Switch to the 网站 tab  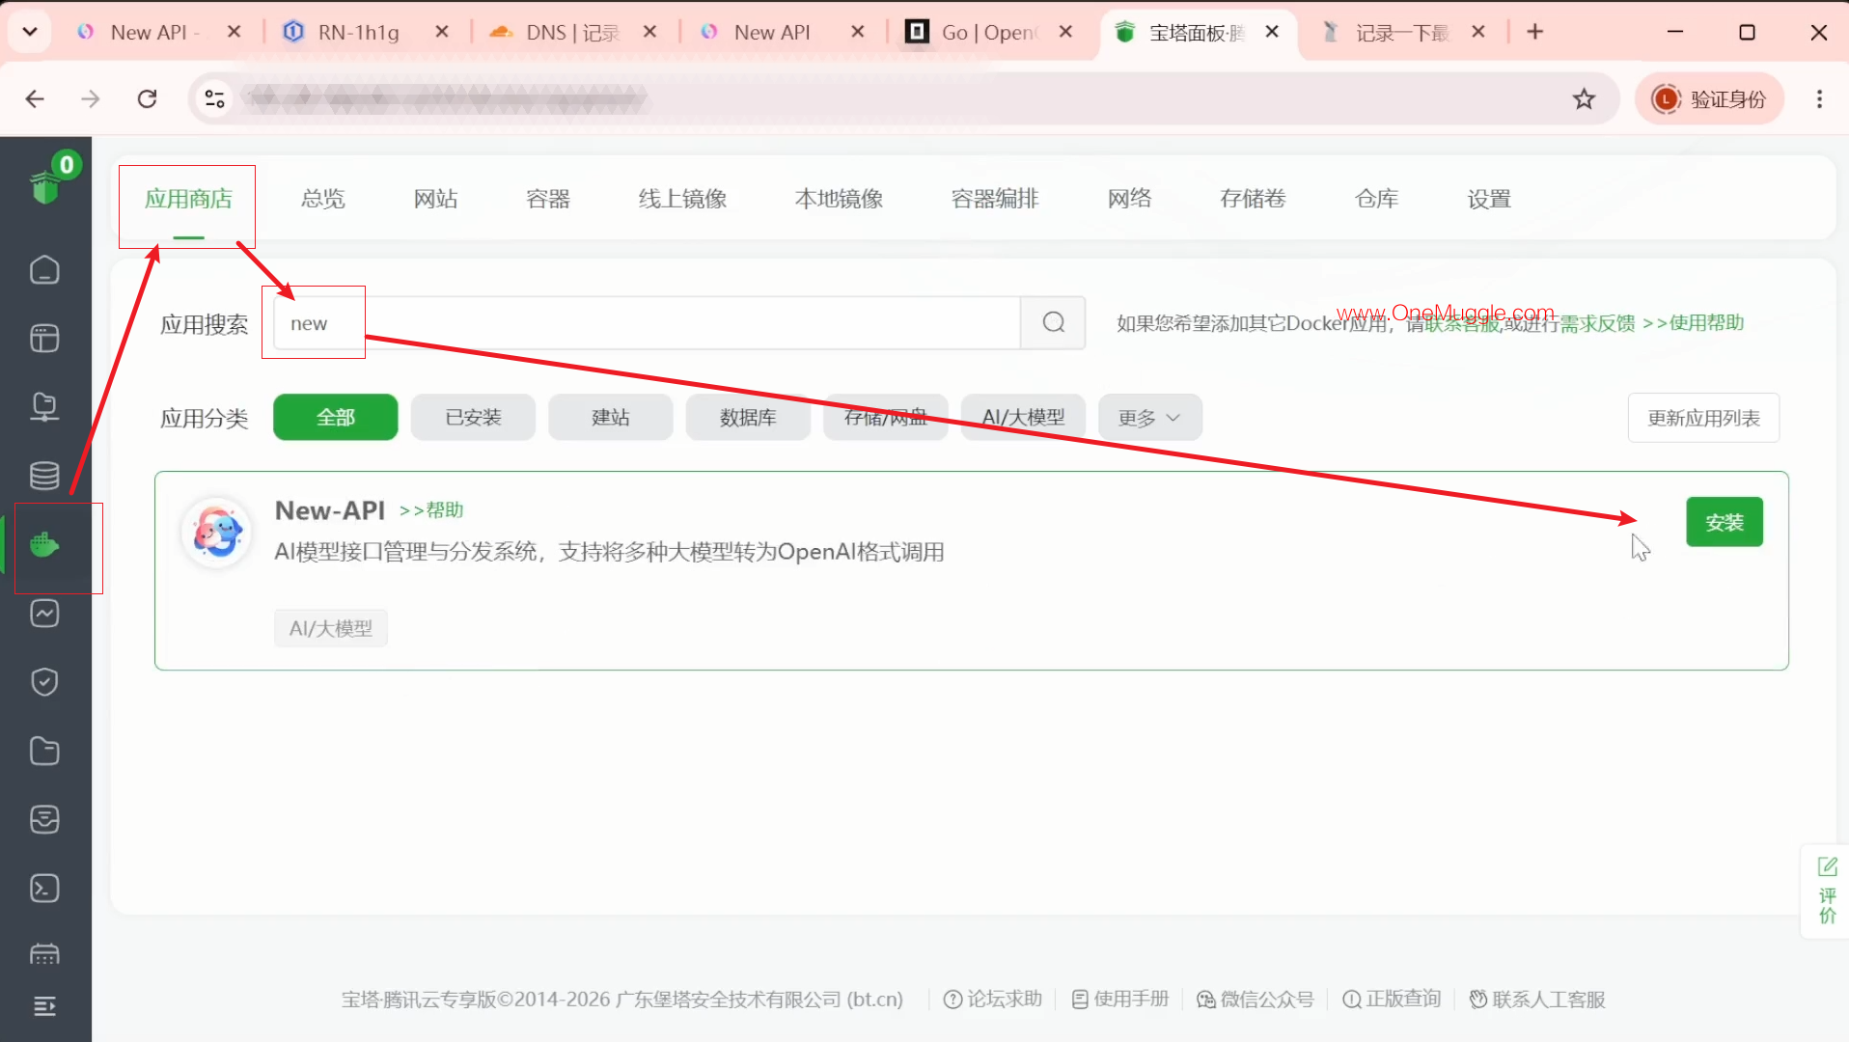[x=435, y=199]
